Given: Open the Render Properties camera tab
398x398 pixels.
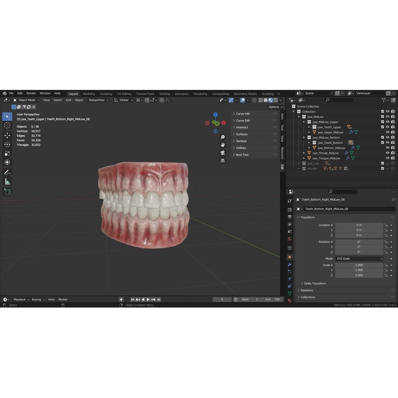Looking at the screenshot, I should pos(290,209).
